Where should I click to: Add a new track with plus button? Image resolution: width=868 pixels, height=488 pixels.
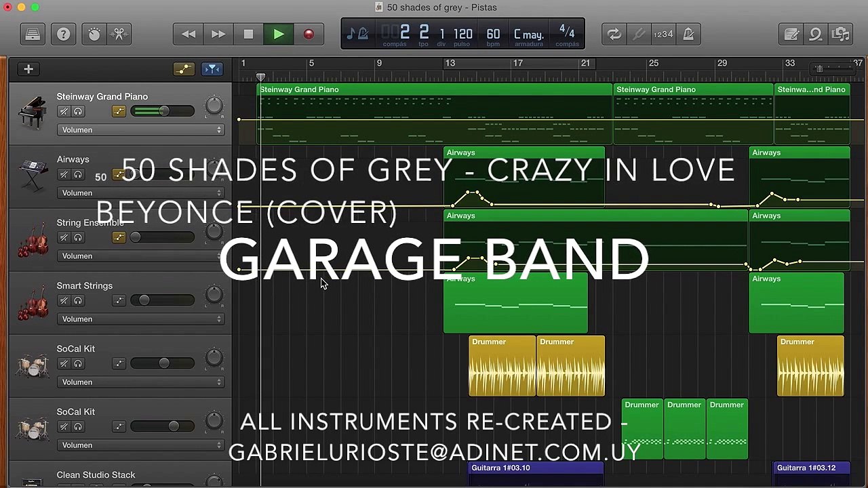28,69
